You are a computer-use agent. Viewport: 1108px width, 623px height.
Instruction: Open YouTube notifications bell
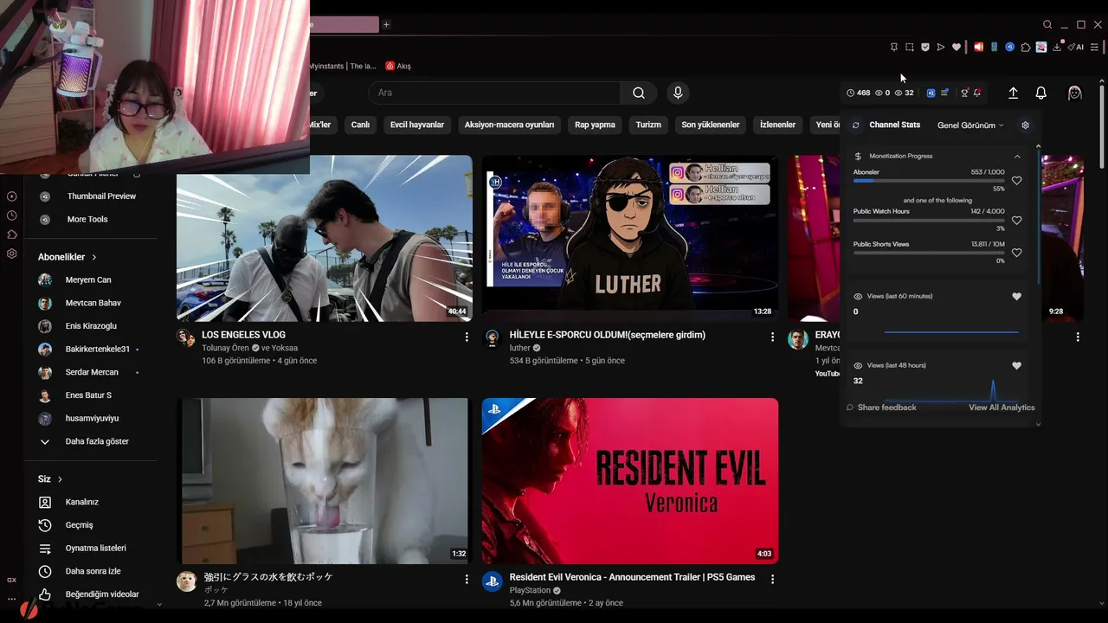pyautogui.click(x=1041, y=93)
